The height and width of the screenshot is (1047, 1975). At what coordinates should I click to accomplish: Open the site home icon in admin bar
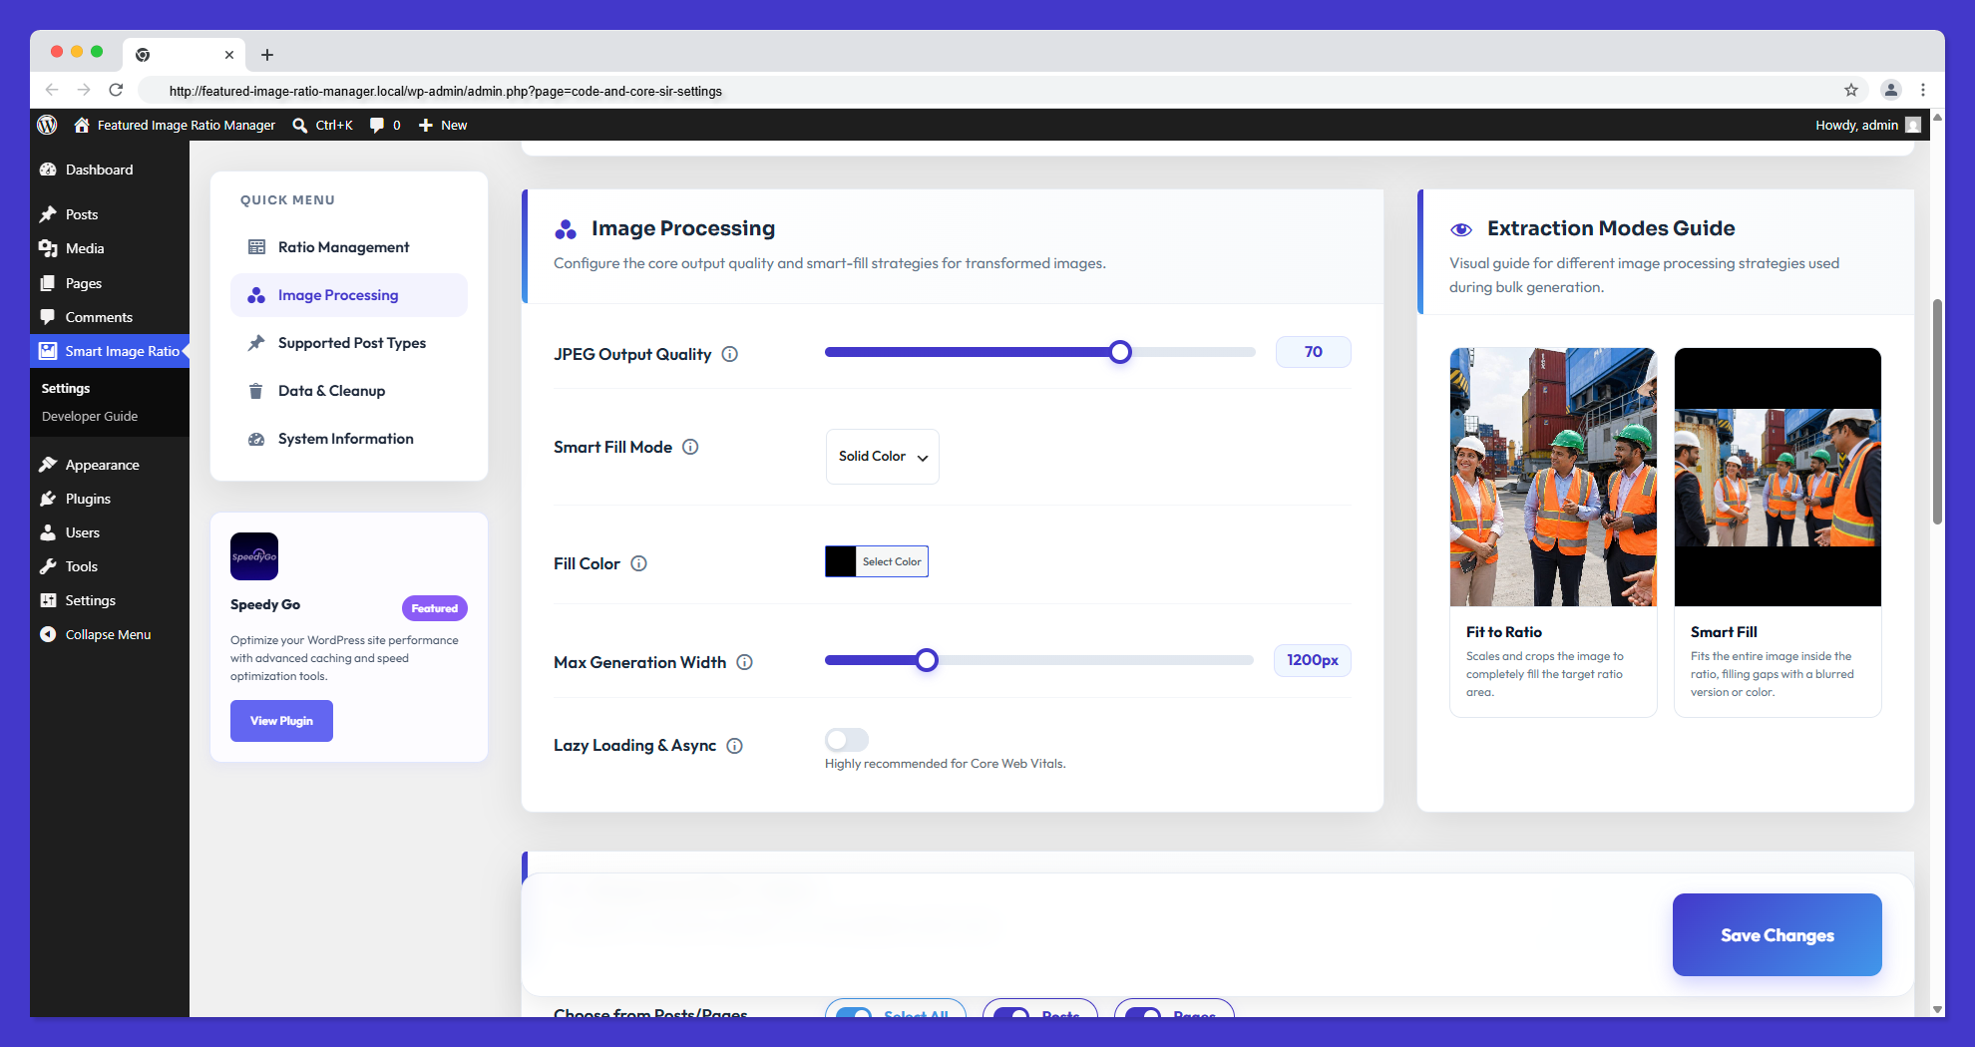tap(82, 125)
